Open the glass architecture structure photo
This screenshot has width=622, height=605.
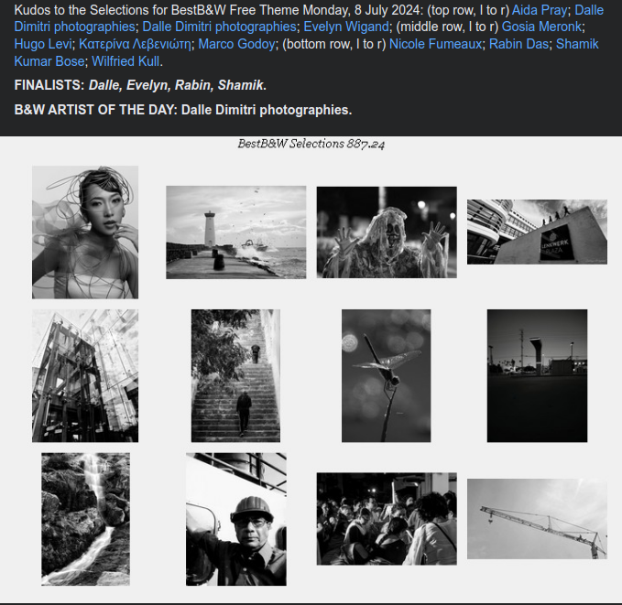85,376
